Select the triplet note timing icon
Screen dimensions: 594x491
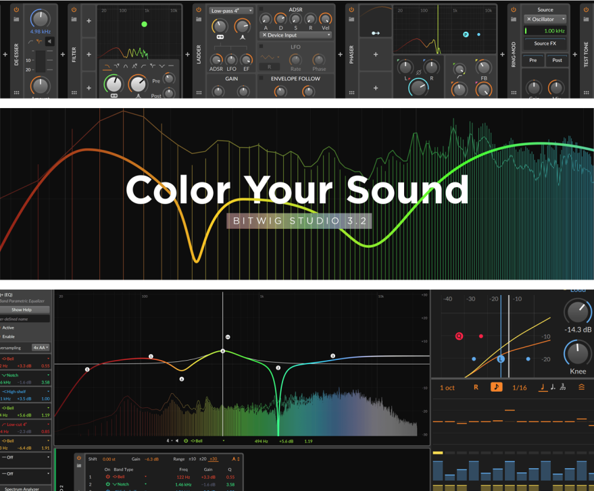click(x=563, y=387)
